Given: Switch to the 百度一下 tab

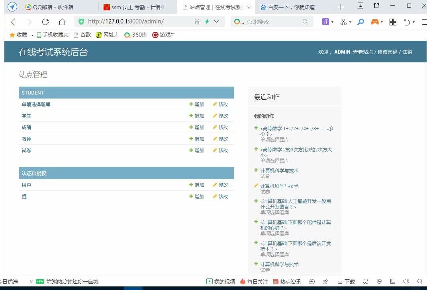Looking at the screenshot, I should [288, 7].
